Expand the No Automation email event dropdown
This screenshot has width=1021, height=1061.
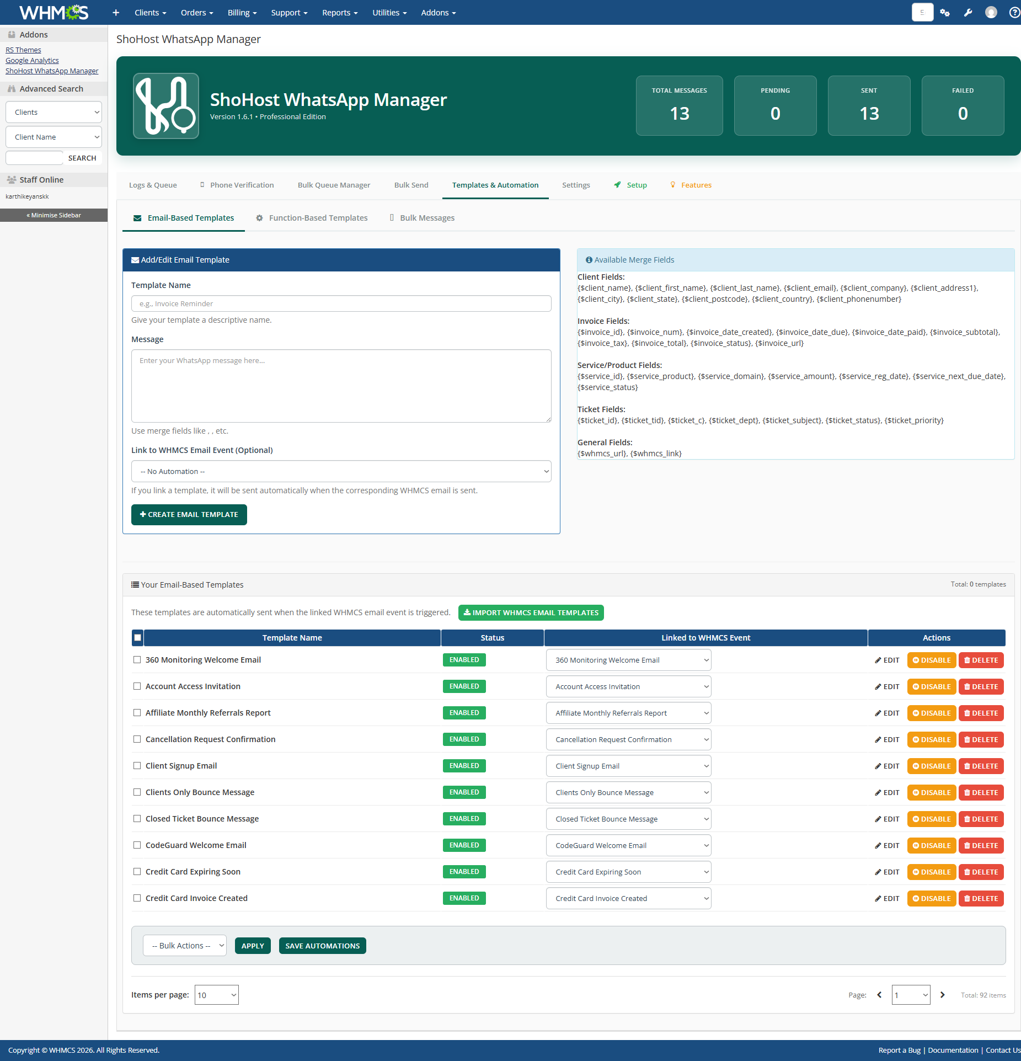[341, 471]
